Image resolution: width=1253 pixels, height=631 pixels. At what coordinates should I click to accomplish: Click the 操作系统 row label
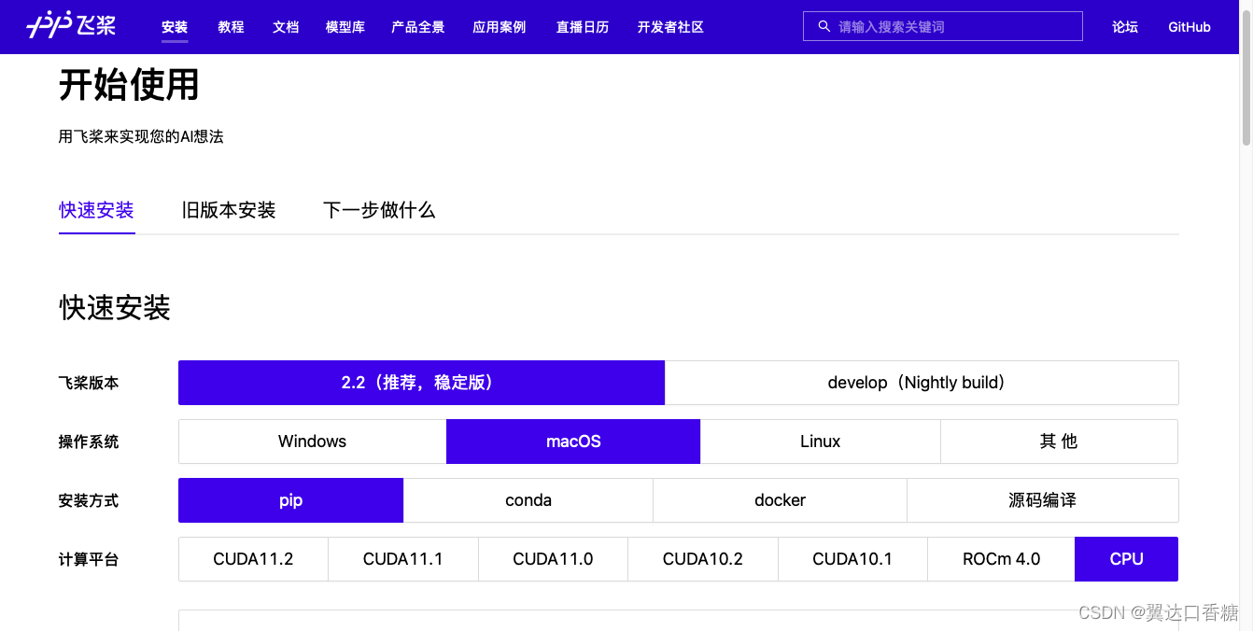point(89,442)
